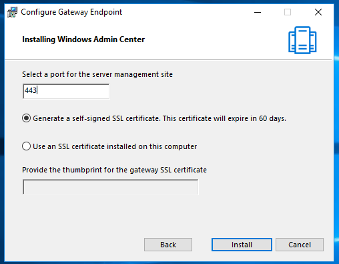Start installation with the Install button

pyautogui.click(x=242, y=245)
